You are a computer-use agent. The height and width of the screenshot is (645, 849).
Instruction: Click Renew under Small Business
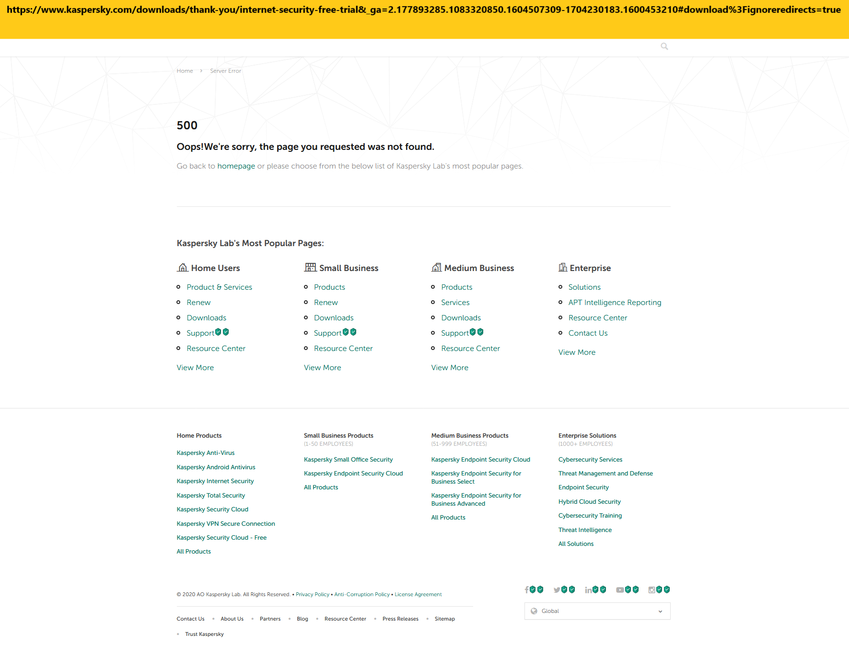tap(326, 302)
